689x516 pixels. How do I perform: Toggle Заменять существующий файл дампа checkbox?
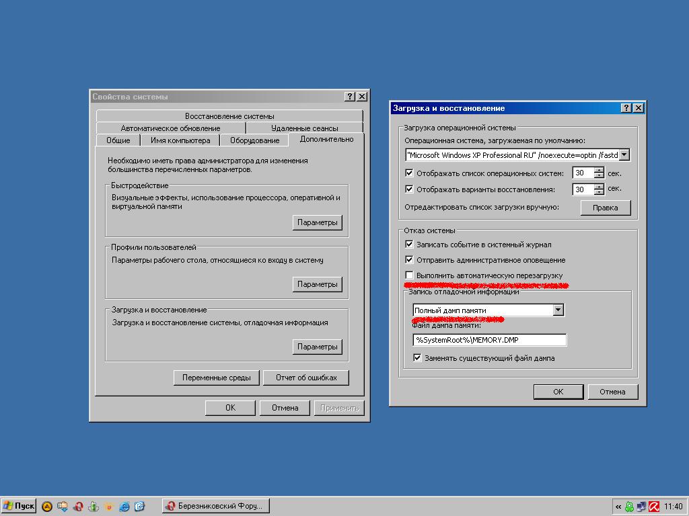pyautogui.click(x=417, y=358)
